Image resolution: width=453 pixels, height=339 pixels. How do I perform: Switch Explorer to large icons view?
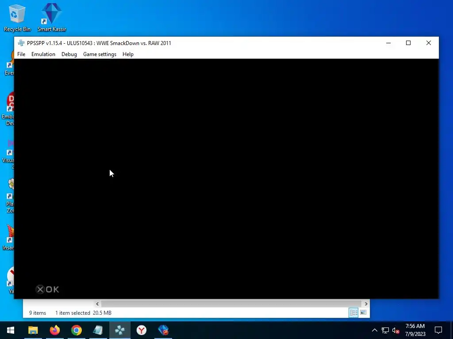[363, 313]
